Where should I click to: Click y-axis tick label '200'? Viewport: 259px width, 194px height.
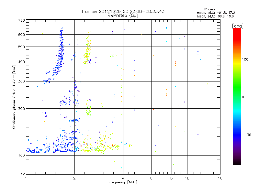[22, 109]
